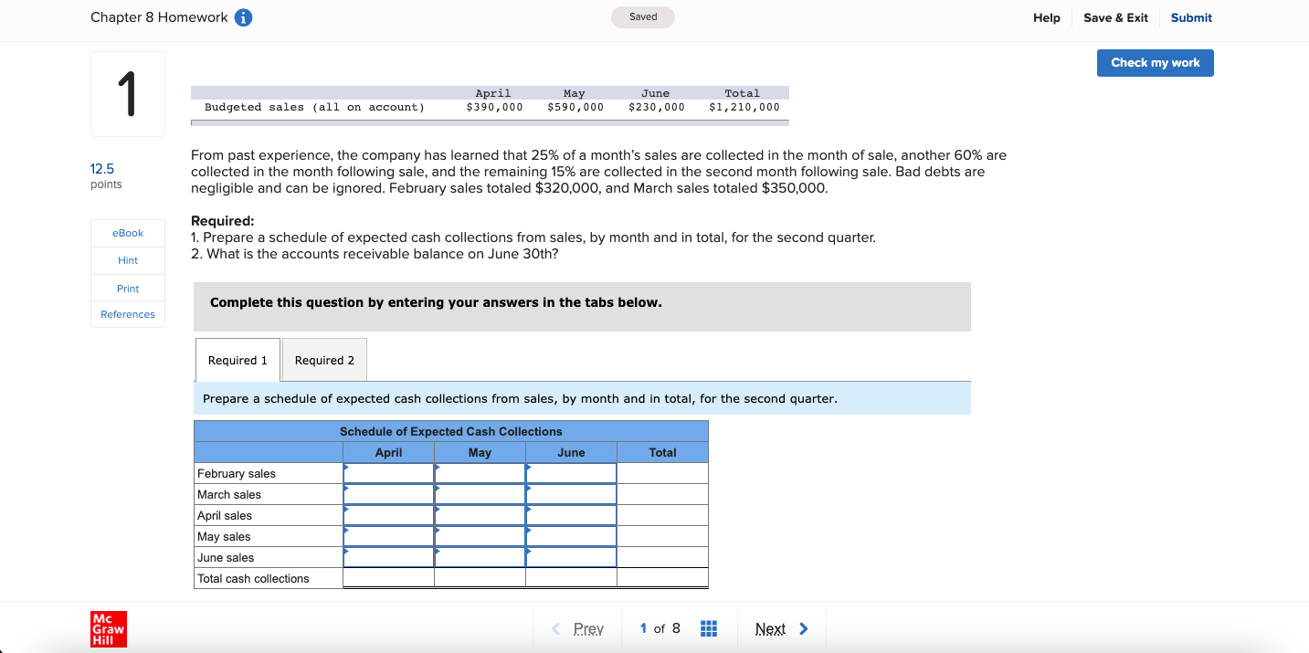This screenshot has height=653, width=1309.
Task: Open the Print option
Action: pyautogui.click(x=127, y=288)
